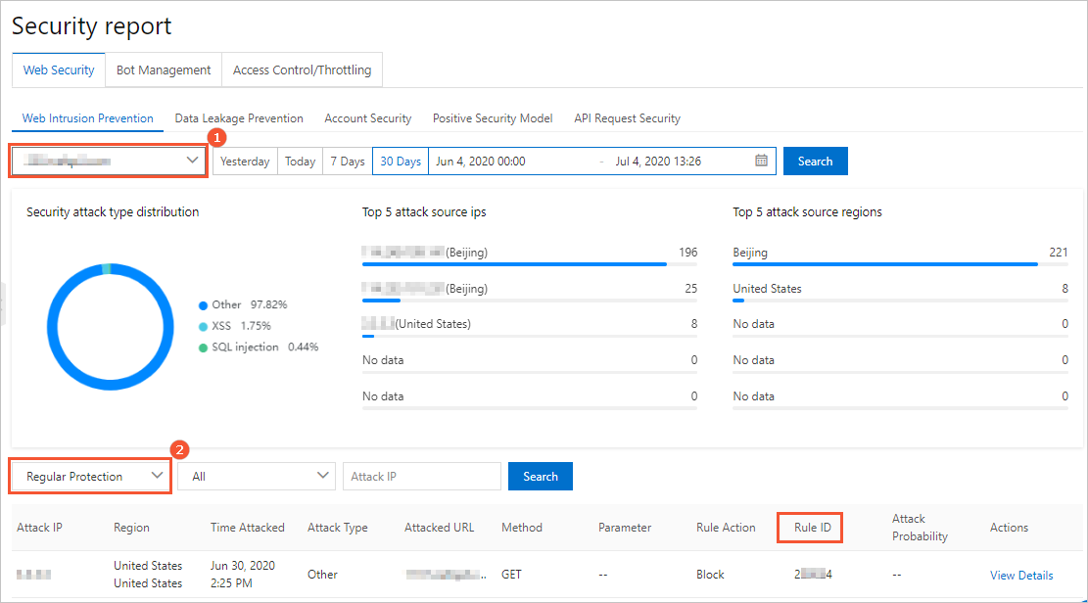Image resolution: width=1088 pixels, height=603 pixels.
Task: Click the partly blurred Rule ID value
Action: [813, 575]
